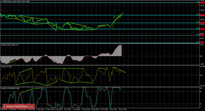Click the 38.2 Fibonacci level red price tag
The height and width of the screenshot is (111, 205).
[x=202, y=23]
